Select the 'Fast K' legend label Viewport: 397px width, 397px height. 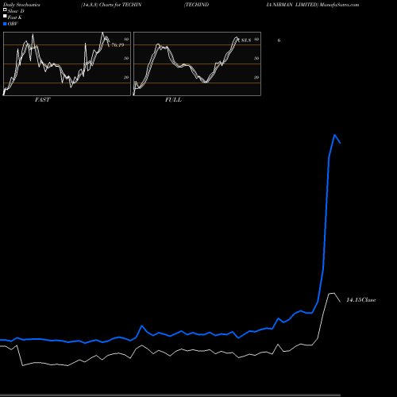[15, 17]
